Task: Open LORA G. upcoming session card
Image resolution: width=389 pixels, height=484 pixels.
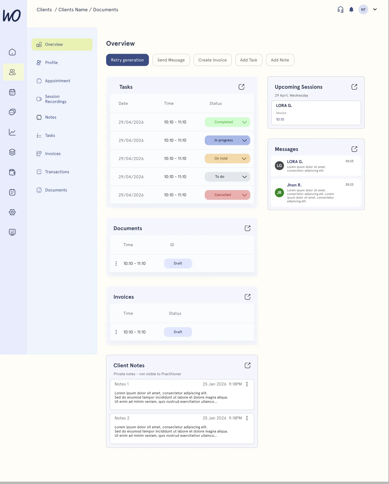Action: coord(316,113)
